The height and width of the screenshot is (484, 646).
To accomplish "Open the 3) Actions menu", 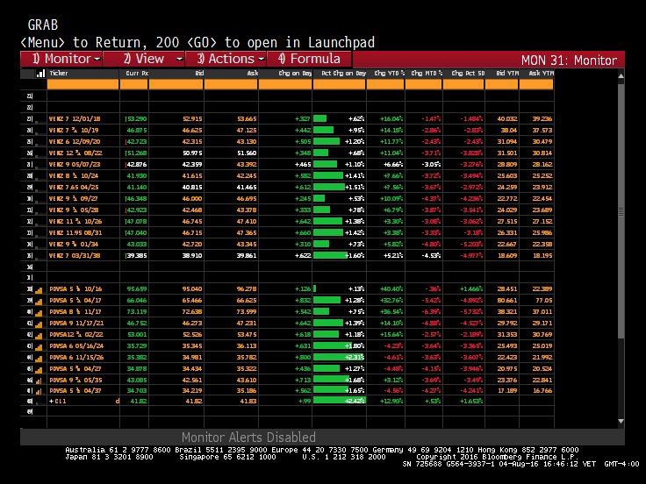I will point(226,59).
